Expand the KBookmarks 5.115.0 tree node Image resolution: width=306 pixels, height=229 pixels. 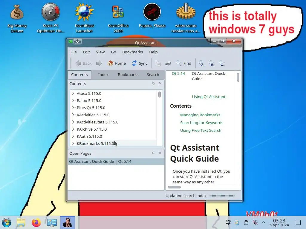73,143
